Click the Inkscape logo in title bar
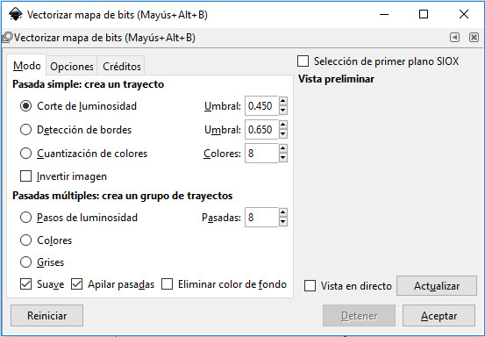This screenshot has height=337, width=485. 15,14
